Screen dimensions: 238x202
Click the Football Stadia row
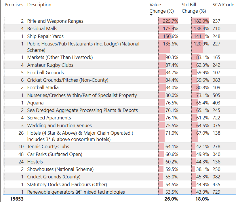[43, 87]
